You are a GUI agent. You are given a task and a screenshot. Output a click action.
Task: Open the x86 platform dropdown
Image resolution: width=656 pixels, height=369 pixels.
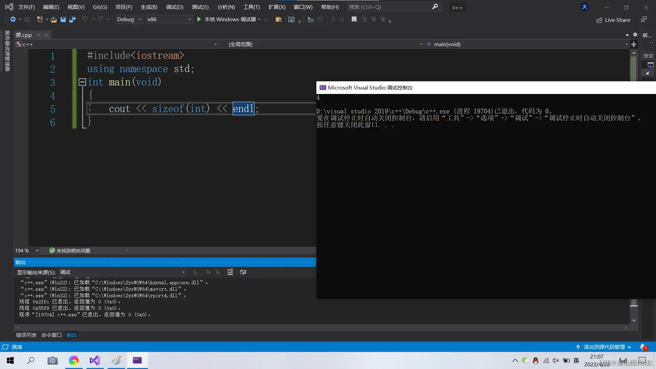point(190,19)
